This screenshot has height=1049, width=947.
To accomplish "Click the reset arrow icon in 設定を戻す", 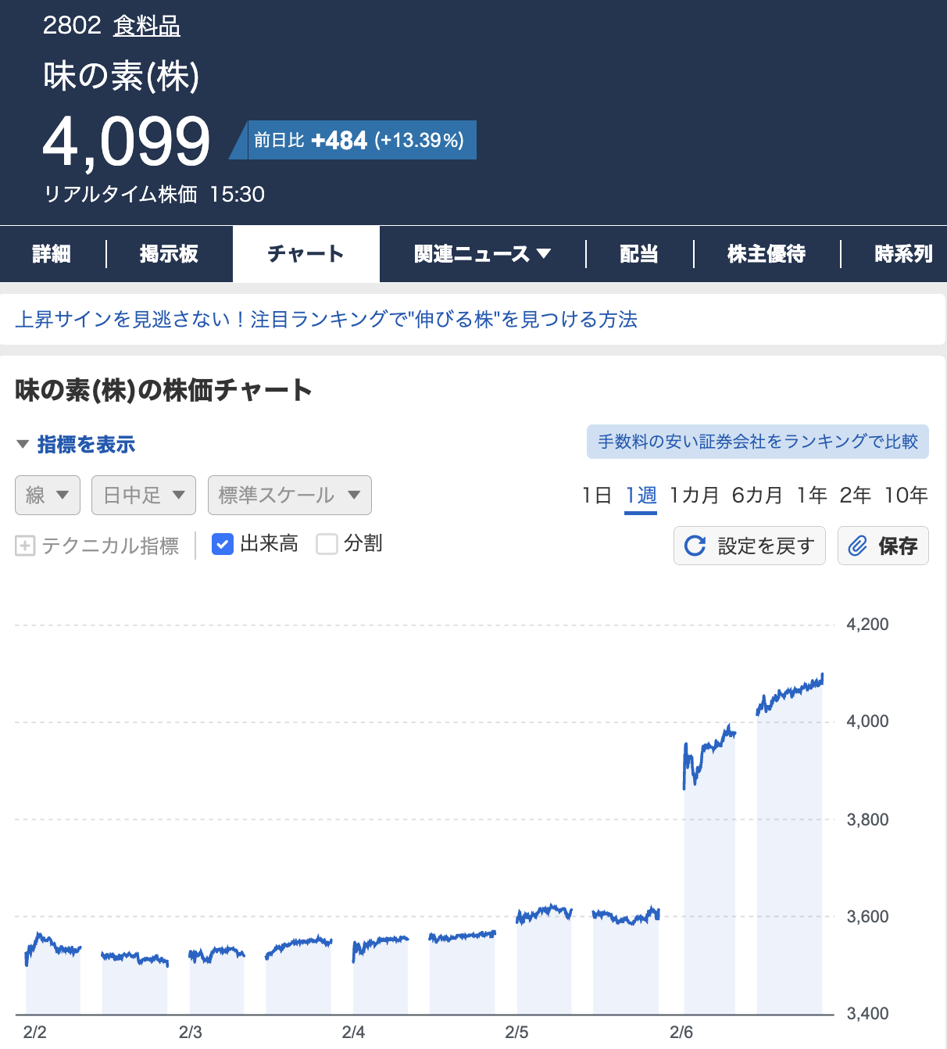I will pos(695,546).
